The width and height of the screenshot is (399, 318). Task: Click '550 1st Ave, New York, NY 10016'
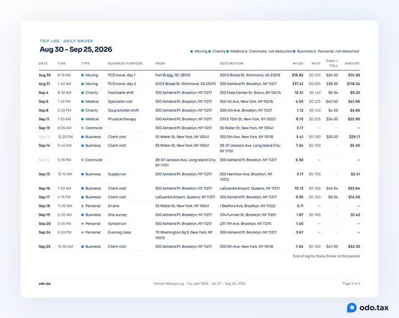point(246,102)
